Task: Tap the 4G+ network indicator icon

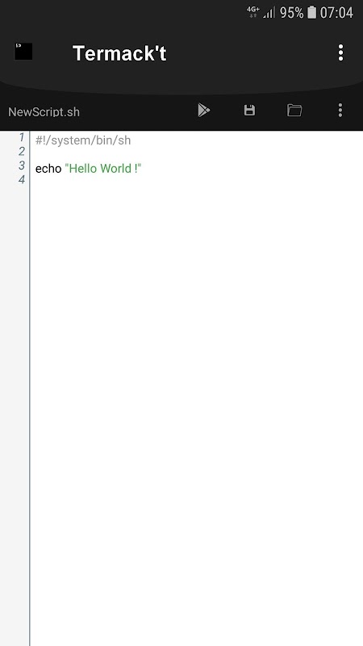Action: pos(253,12)
